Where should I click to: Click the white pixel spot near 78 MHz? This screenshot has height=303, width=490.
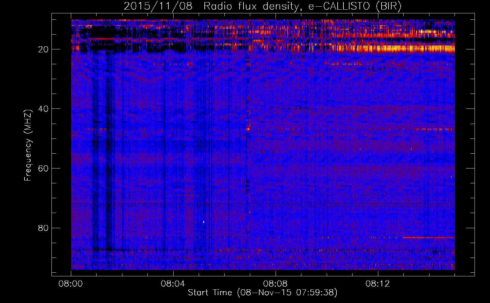coord(204,222)
